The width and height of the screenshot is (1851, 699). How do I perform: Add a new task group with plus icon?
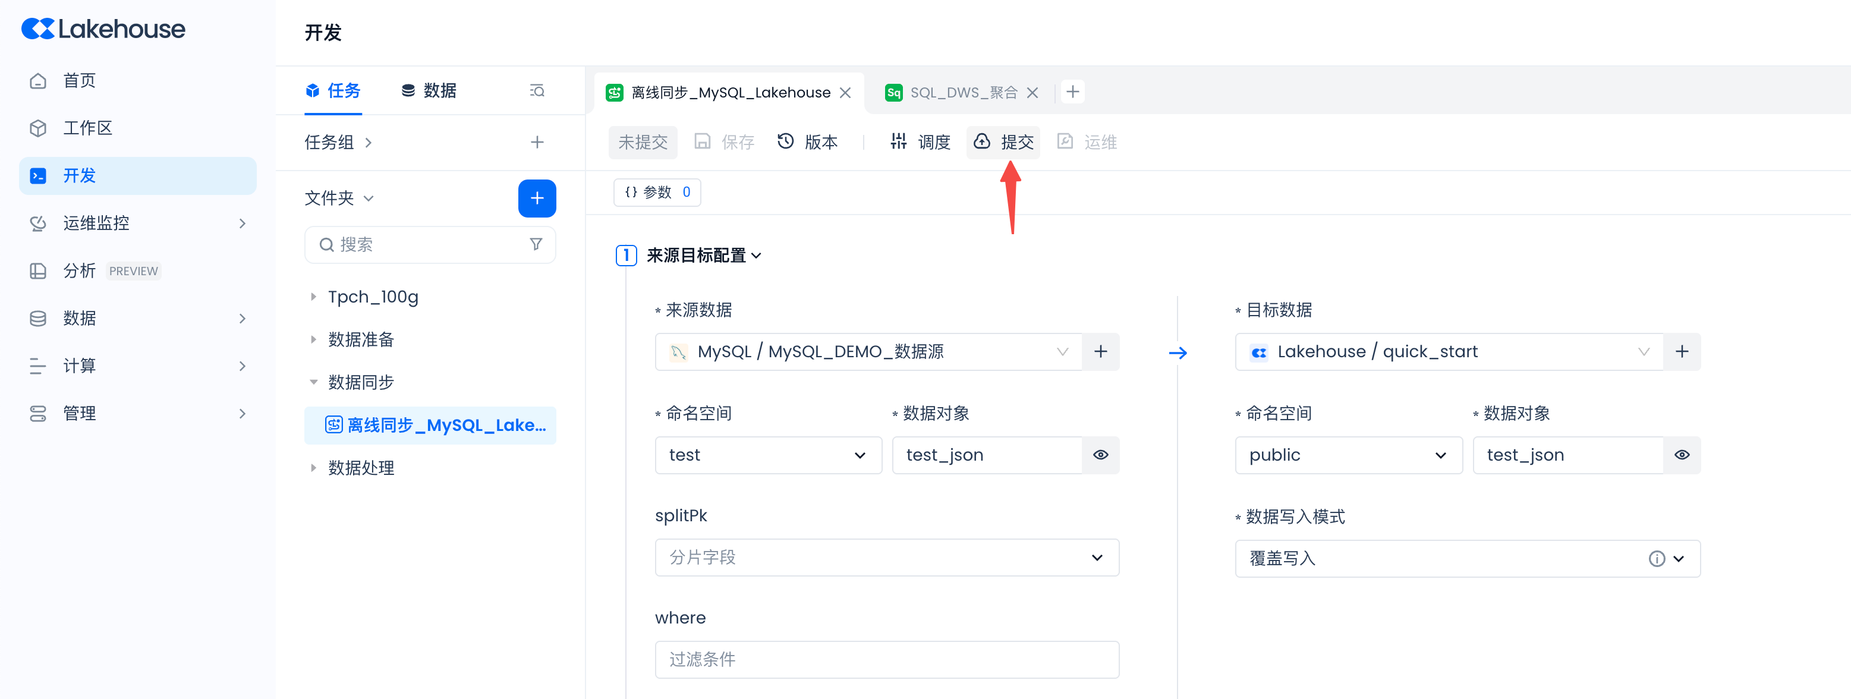(x=537, y=142)
